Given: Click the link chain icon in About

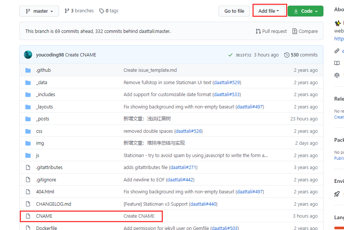Looking at the screenshot, I should (337, 51).
